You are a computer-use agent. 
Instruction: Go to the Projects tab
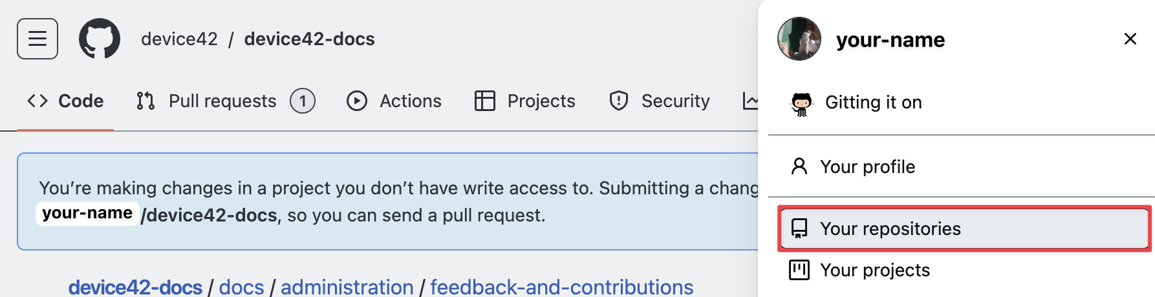click(524, 101)
